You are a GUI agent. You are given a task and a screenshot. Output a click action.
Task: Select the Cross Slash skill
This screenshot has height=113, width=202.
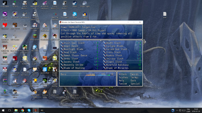point(122,52)
